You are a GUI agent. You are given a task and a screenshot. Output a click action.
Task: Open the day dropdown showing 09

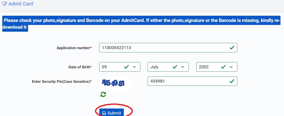coord(120,67)
